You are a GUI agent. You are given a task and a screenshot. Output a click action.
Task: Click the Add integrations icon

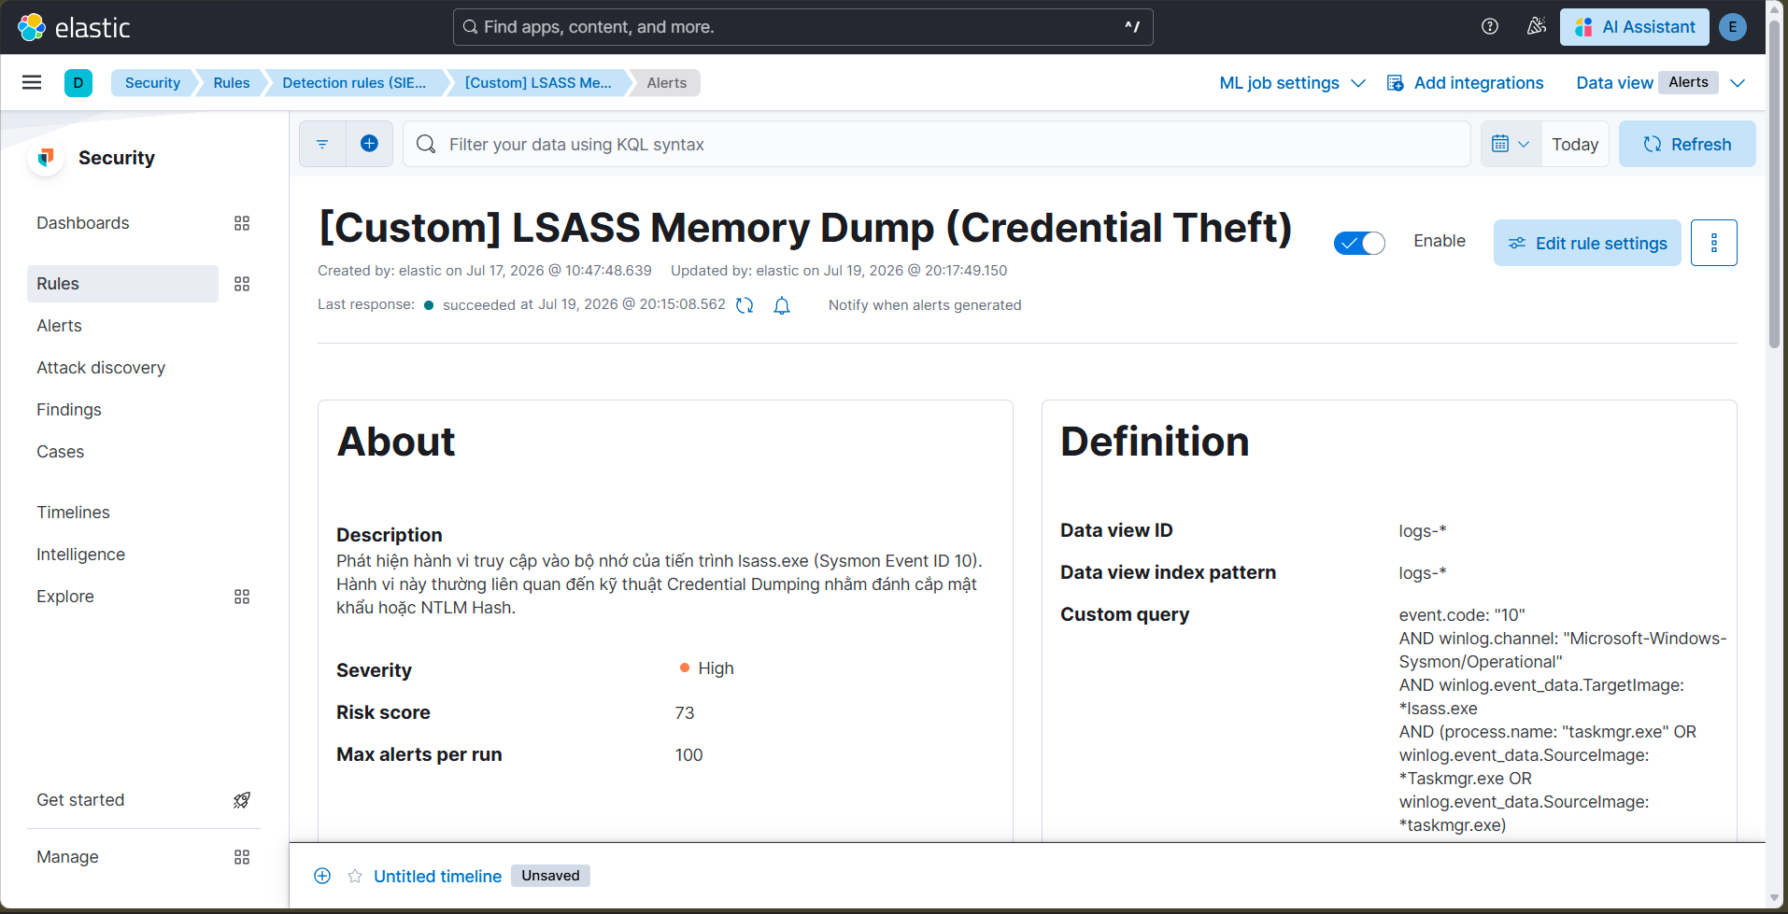click(x=1395, y=83)
